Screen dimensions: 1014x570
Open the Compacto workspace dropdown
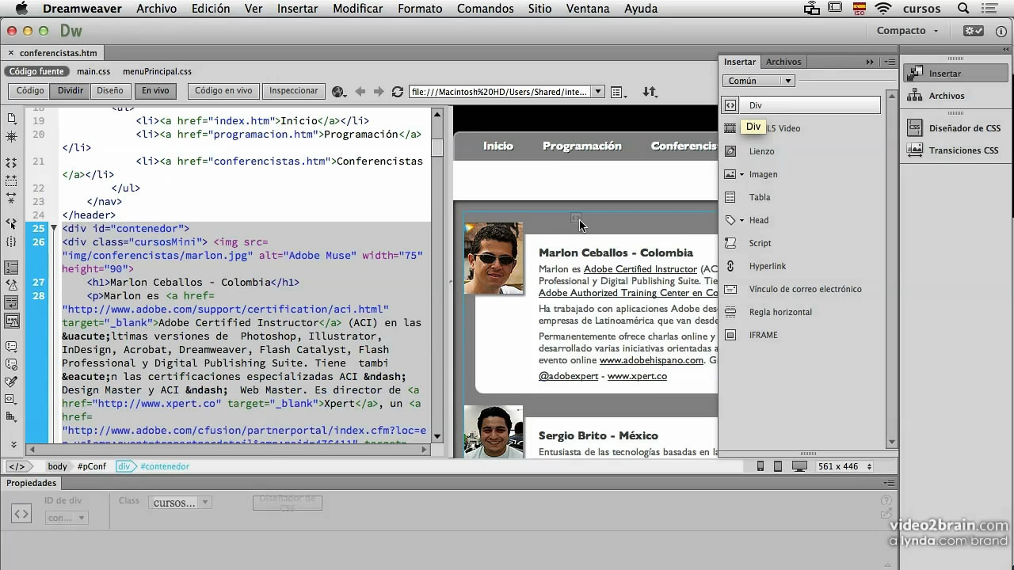(907, 30)
